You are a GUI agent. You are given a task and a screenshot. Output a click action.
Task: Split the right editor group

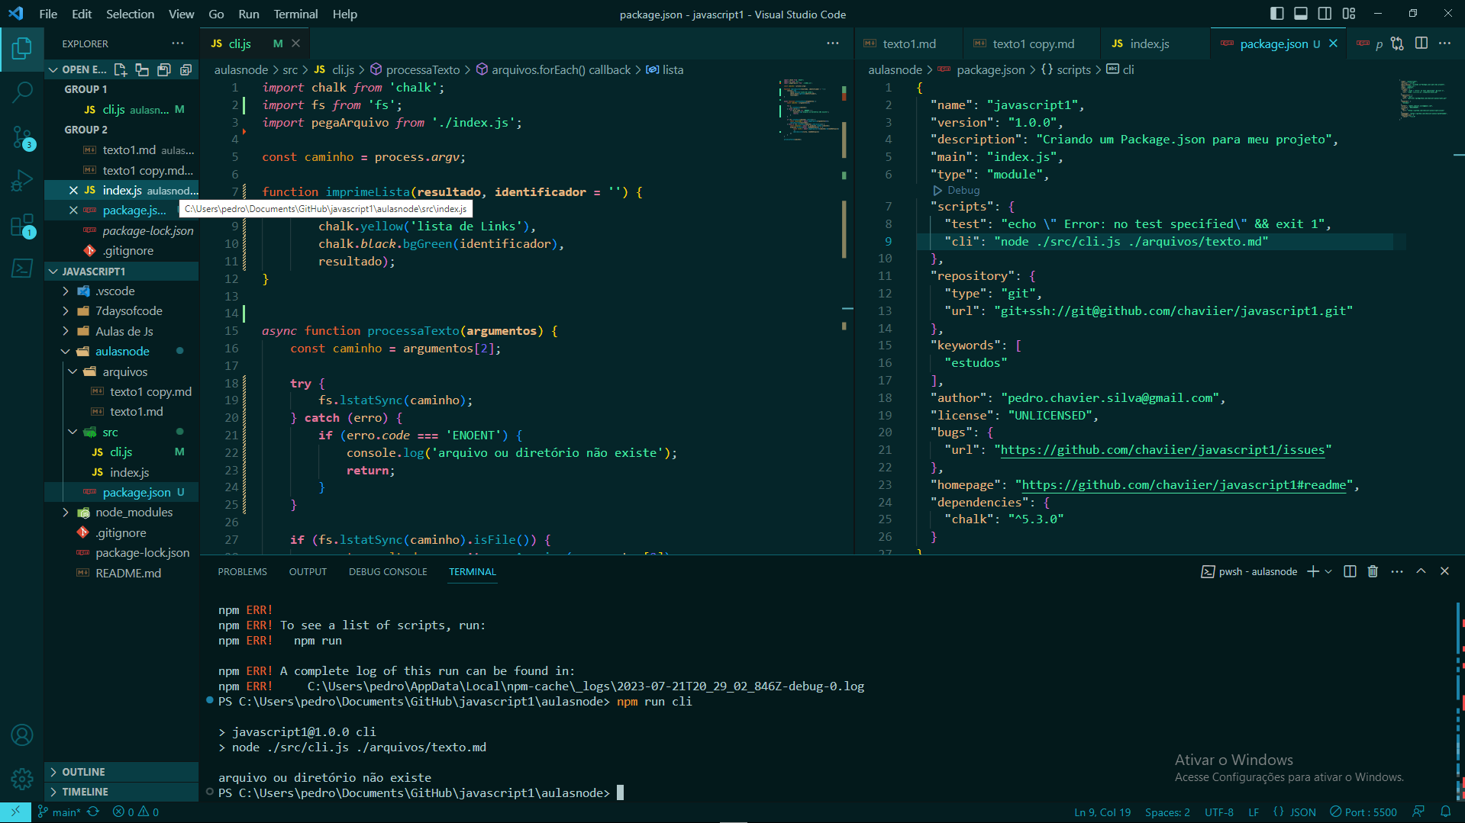coord(1421,43)
